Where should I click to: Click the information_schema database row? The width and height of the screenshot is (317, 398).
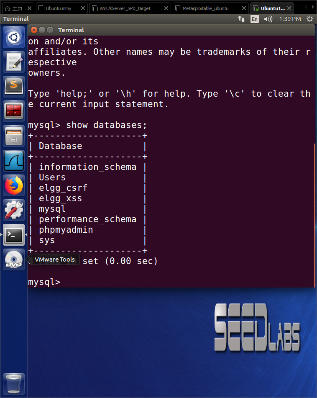87,167
